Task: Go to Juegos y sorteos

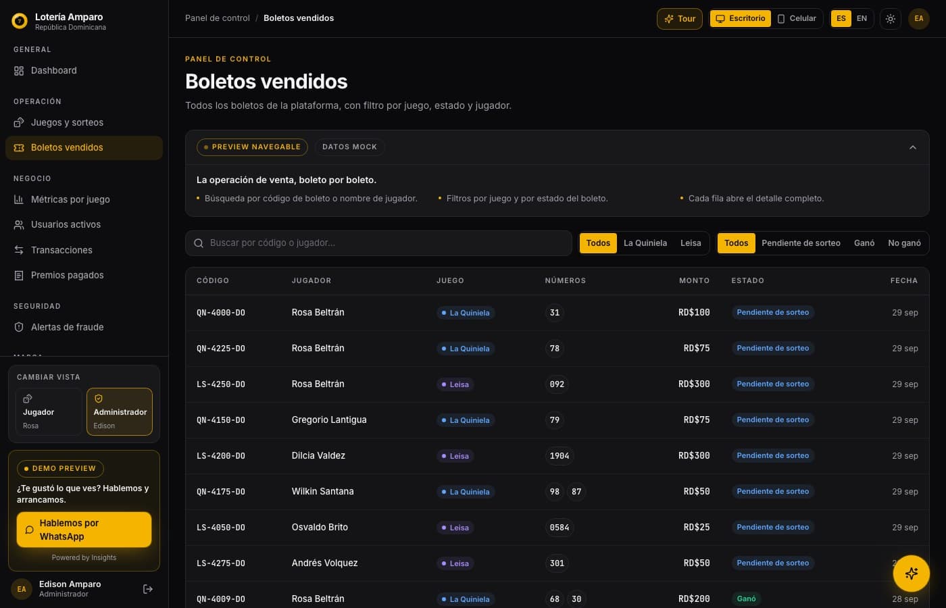Action: [x=84, y=122]
